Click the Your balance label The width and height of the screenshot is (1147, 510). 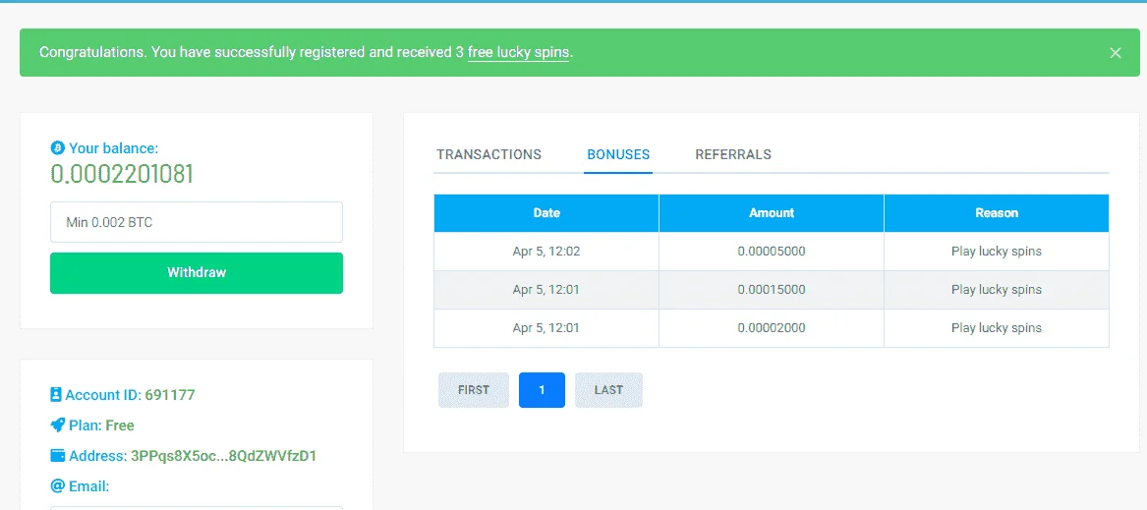(113, 147)
